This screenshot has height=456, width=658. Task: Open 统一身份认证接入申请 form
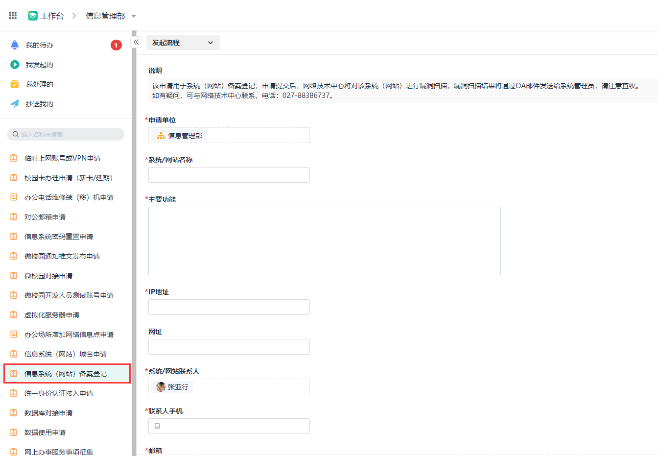pyautogui.click(x=59, y=393)
